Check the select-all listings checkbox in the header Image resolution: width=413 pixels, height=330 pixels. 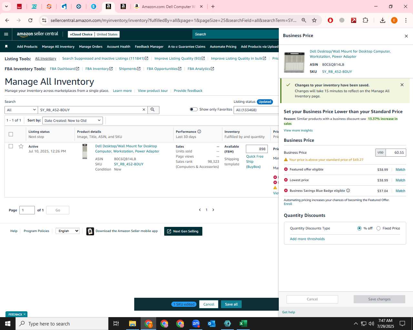click(11, 134)
